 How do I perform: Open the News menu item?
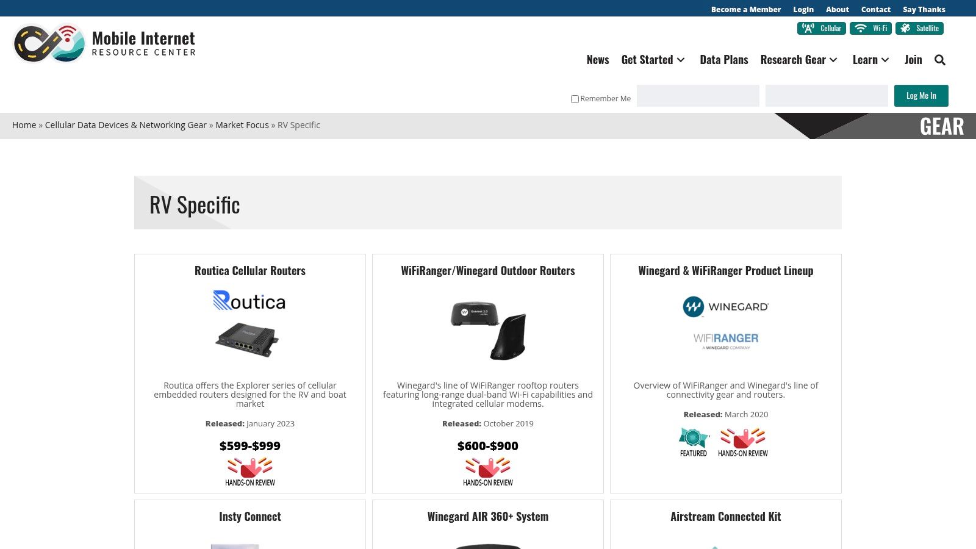tap(598, 60)
